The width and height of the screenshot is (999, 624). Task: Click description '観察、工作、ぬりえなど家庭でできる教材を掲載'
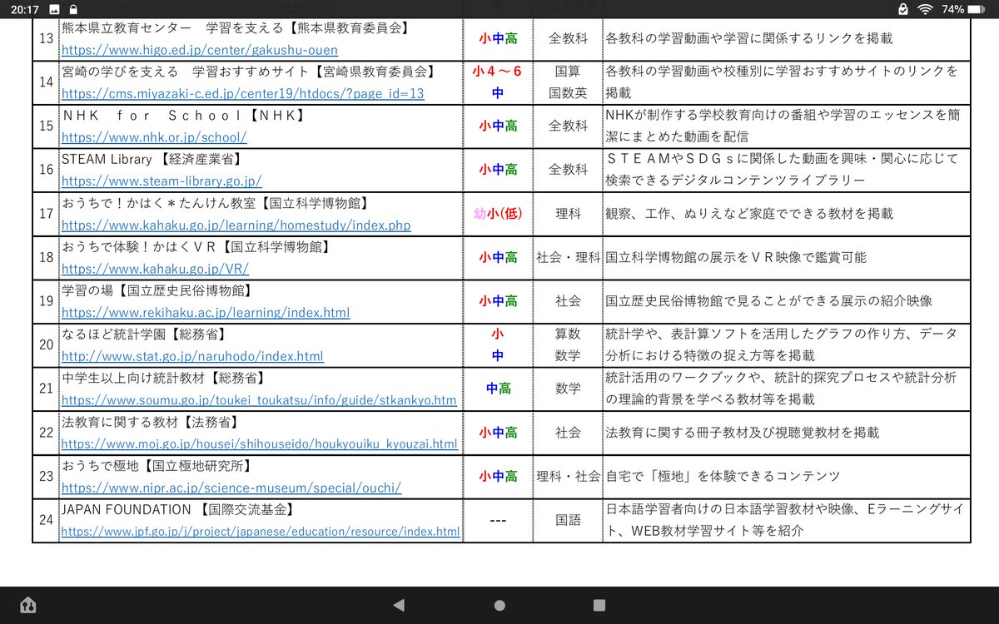tap(749, 214)
